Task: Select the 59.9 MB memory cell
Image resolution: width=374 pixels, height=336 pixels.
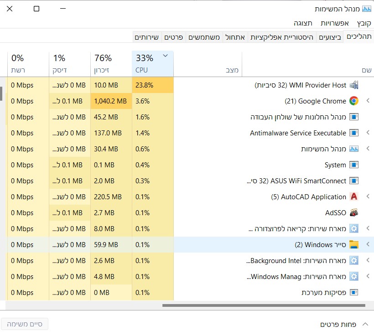Action: pyautogui.click(x=111, y=245)
